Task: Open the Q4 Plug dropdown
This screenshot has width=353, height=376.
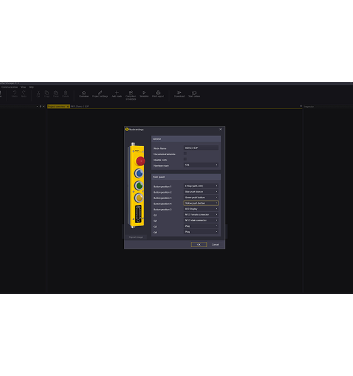Action: [x=201, y=232]
